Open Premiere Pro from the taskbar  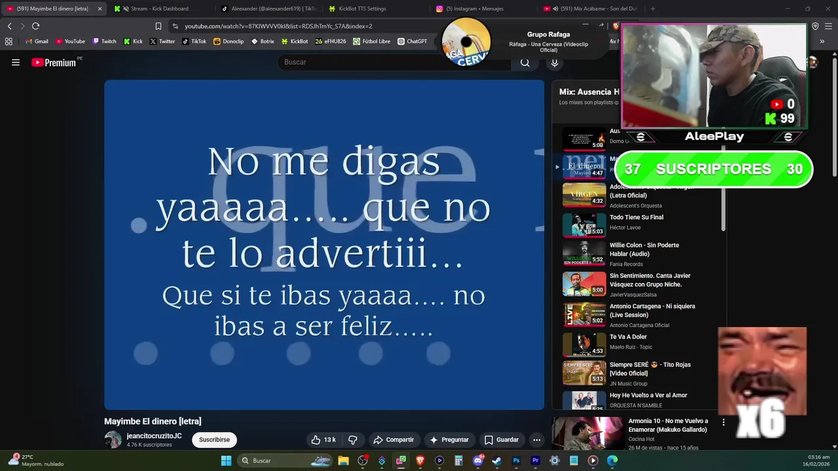click(x=535, y=461)
